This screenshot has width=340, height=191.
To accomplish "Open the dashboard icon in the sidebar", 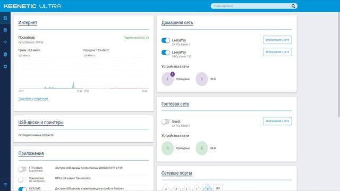I will (x=5, y=18).
